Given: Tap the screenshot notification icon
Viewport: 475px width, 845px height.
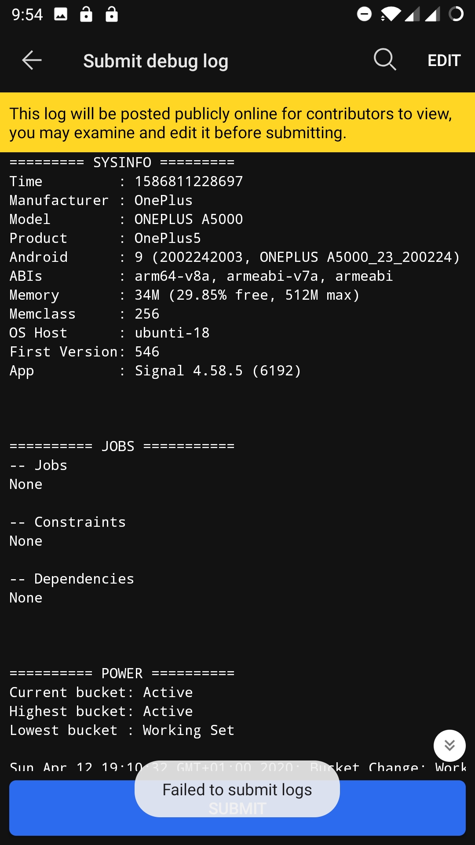Looking at the screenshot, I should coord(60,15).
